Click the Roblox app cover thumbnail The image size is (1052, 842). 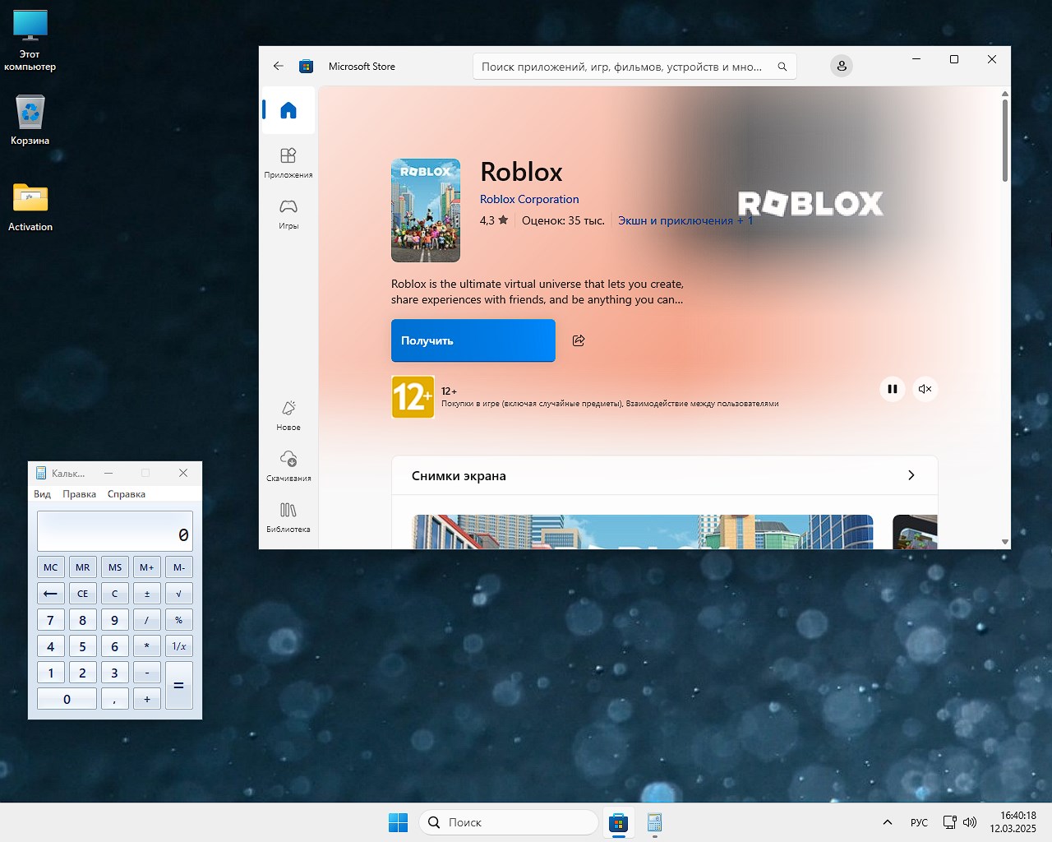coord(426,210)
